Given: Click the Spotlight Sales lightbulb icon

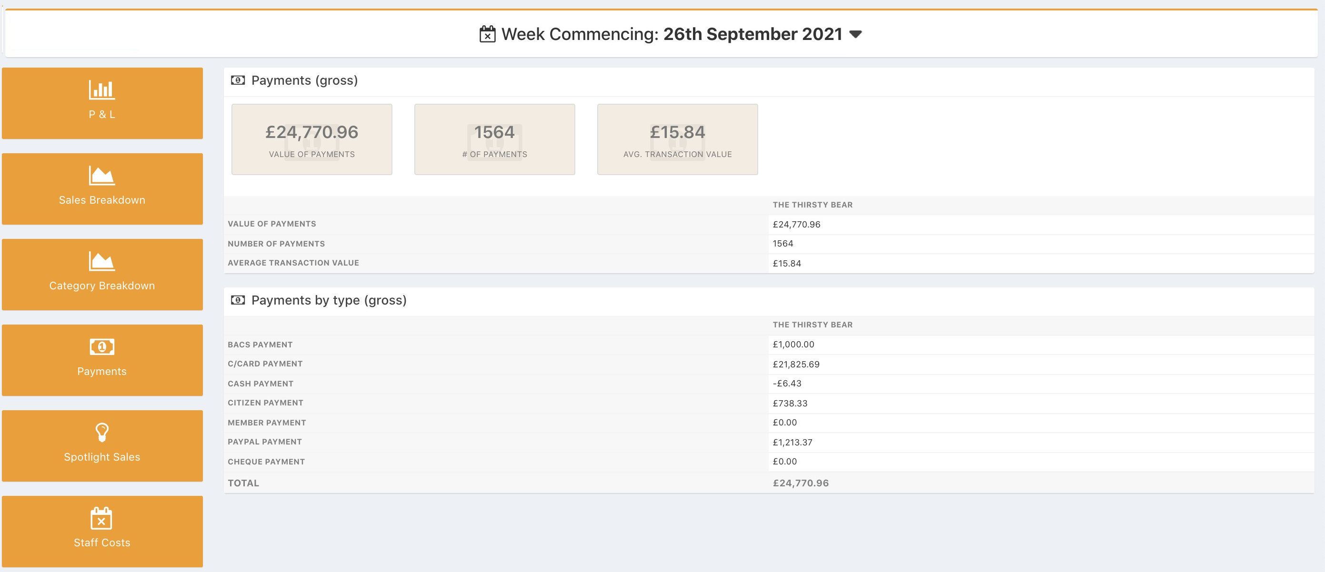Looking at the screenshot, I should click(x=102, y=432).
